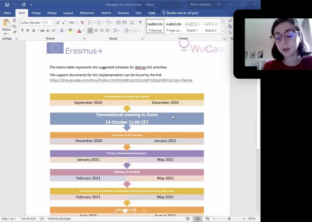Toggle Italic formatting

coord(28,31)
